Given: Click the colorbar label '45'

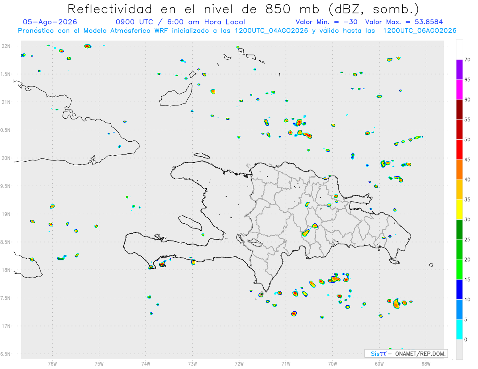Looking at the screenshot, I should [x=467, y=160].
